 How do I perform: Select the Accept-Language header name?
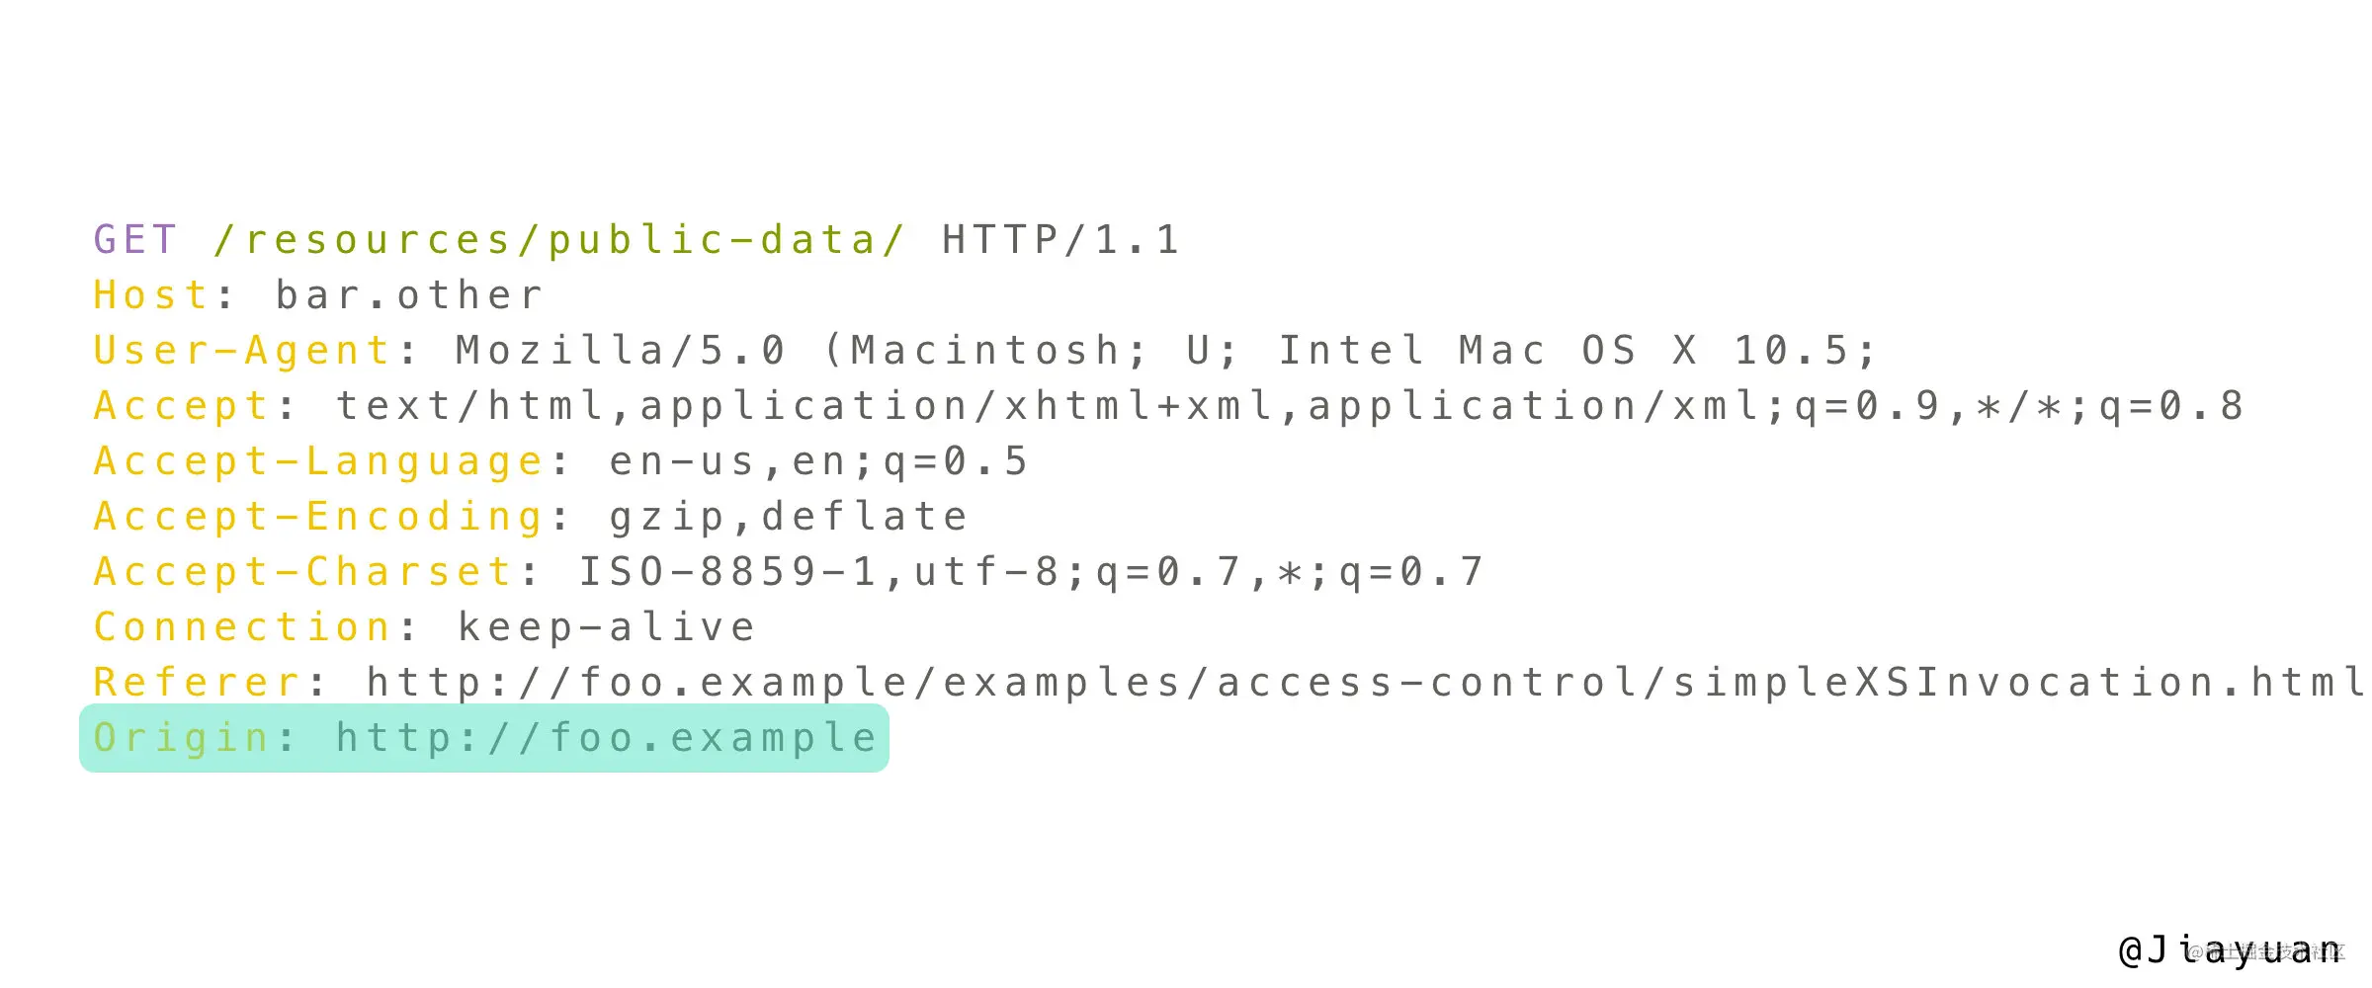(318, 462)
